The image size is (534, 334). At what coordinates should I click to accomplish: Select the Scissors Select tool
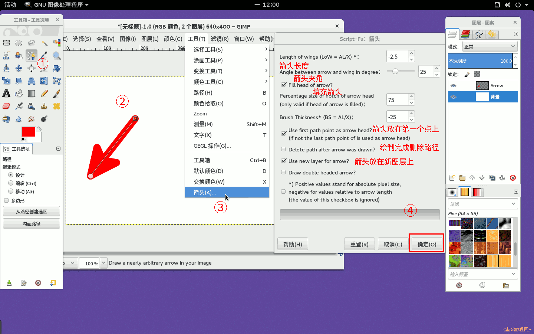[x=6, y=56]
